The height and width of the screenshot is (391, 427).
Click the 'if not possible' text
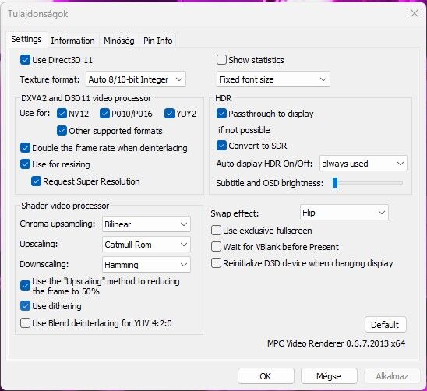point(244,130)
